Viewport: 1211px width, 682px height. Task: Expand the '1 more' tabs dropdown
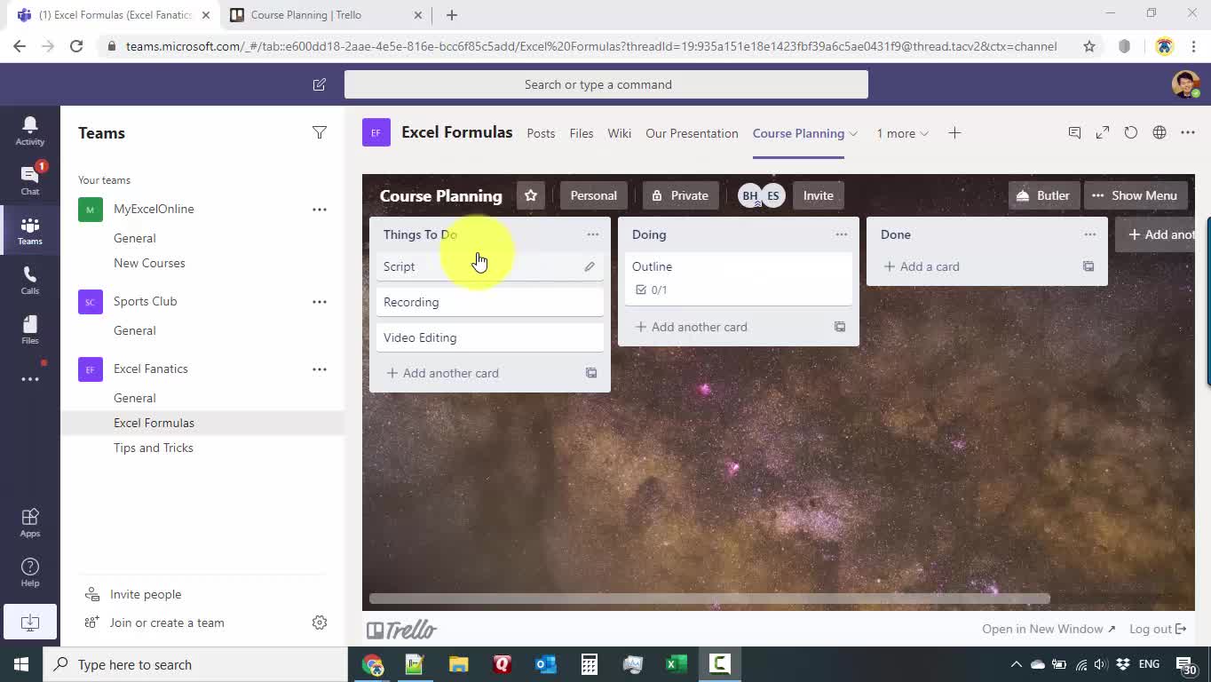tap(902, 133)
